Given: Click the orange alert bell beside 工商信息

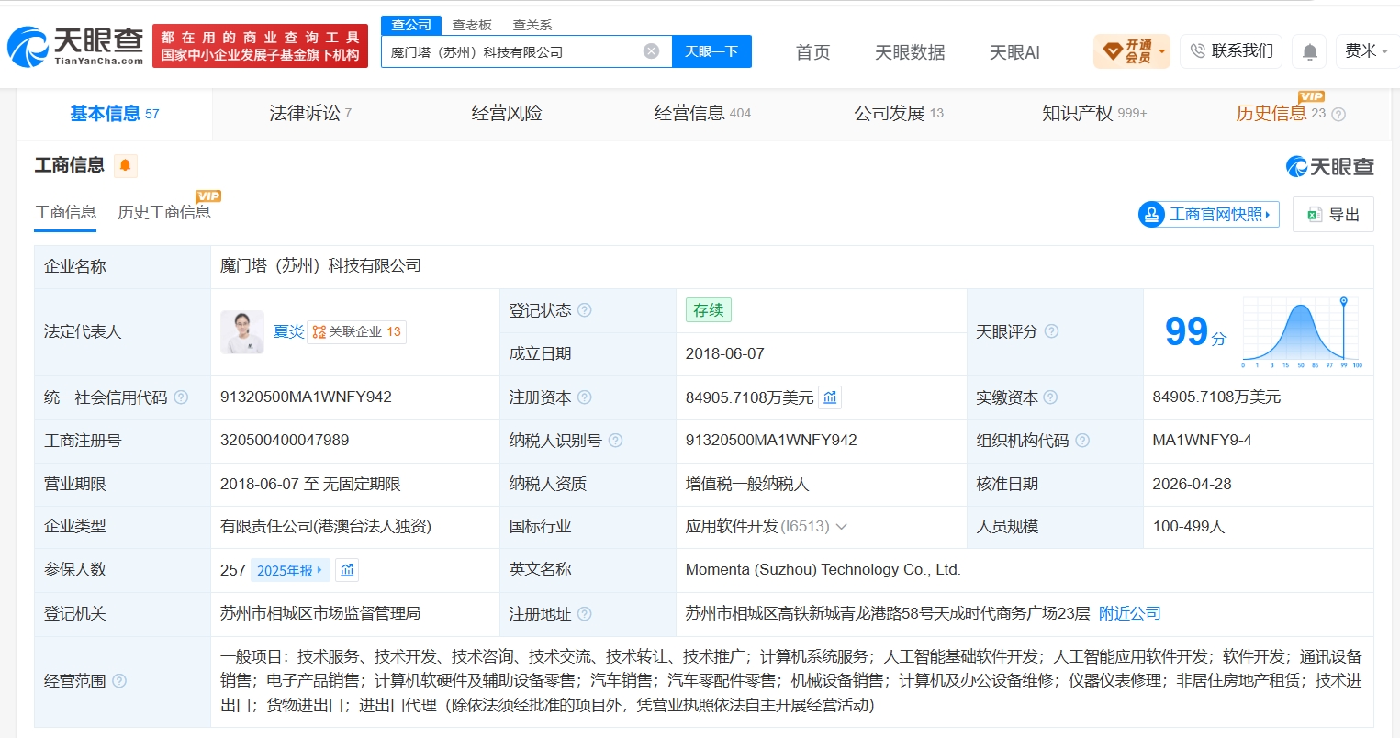Looking at the screenshot, I should [126, 166].
